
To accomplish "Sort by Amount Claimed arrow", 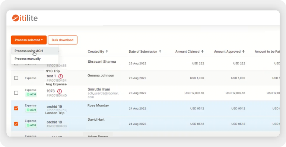I will pyautogui.click(x=202, y=52).
